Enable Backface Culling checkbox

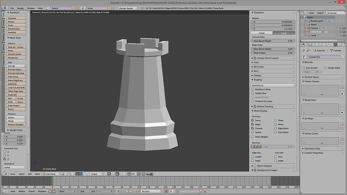(x=252, y=89)
